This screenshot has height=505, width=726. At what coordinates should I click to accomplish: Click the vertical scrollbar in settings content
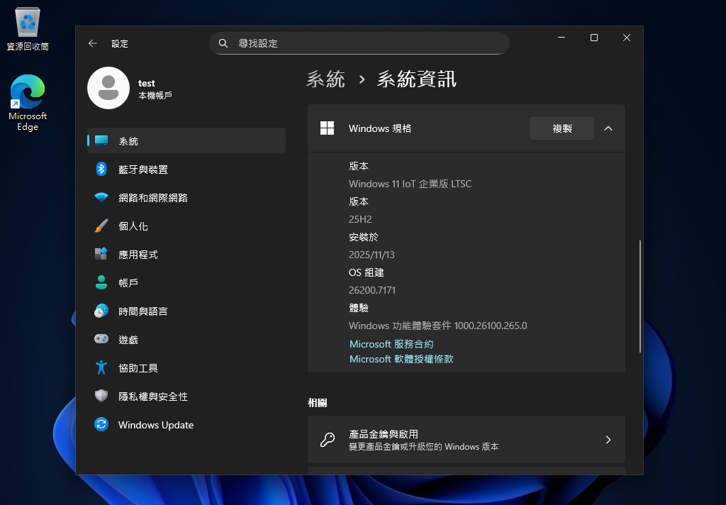pyautogui.click(x=640, y=296)
